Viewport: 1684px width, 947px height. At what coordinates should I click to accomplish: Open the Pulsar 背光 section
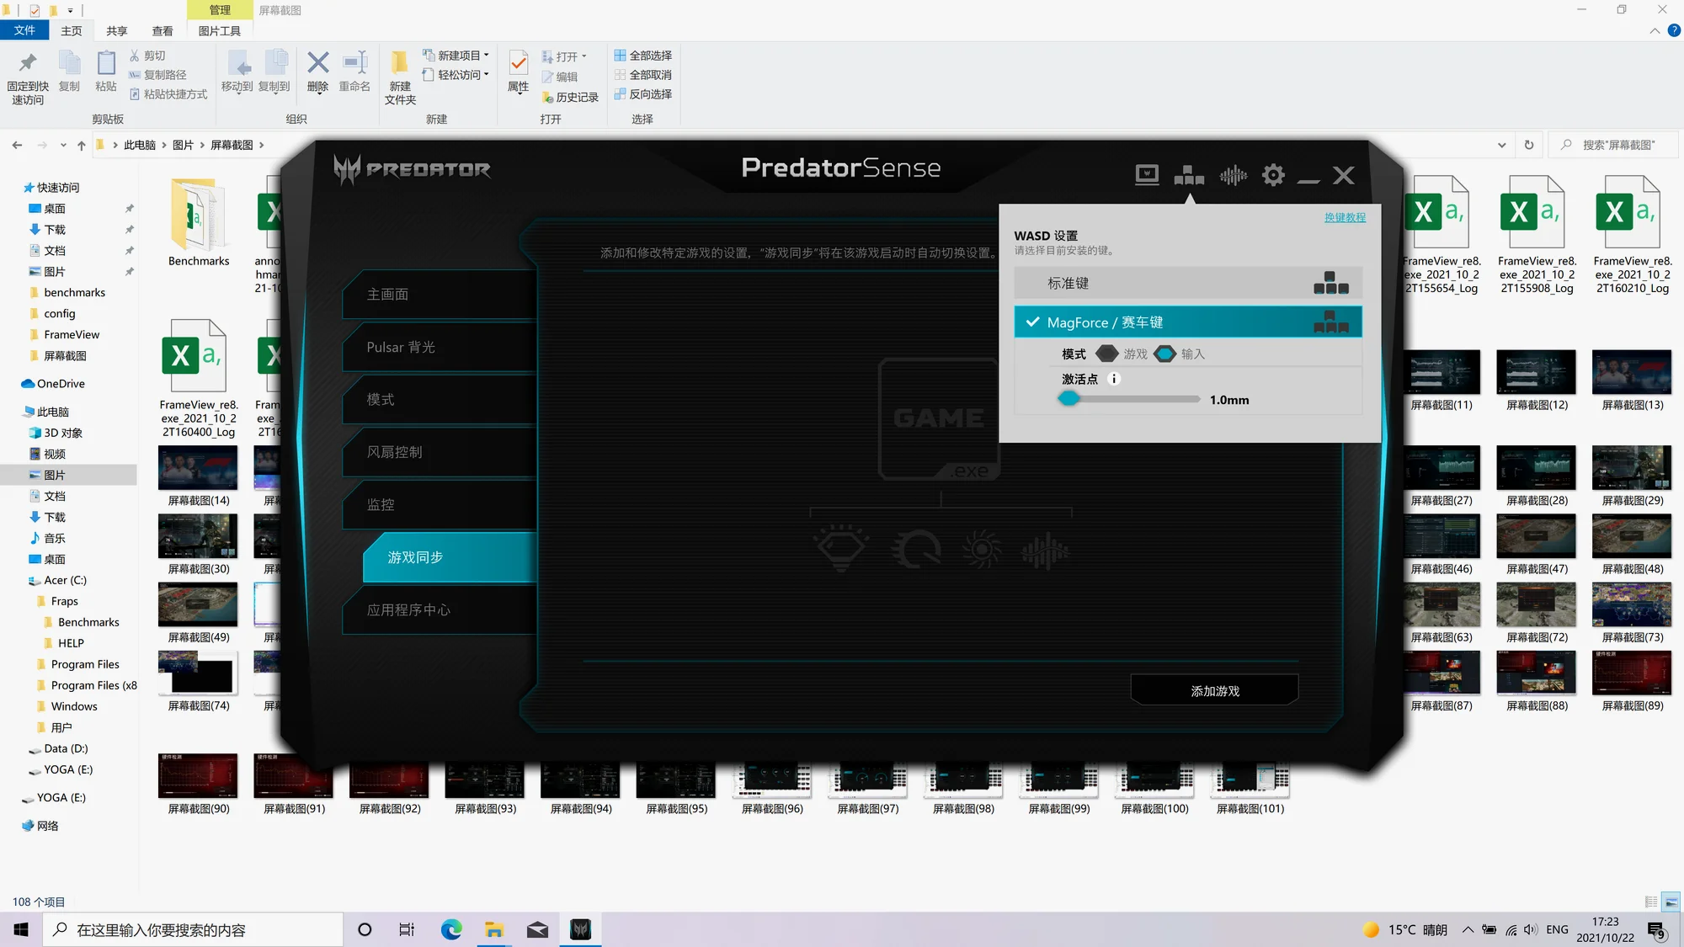point(439,347)
